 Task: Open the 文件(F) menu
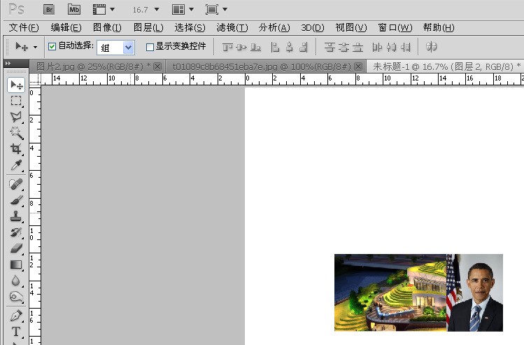23,27
